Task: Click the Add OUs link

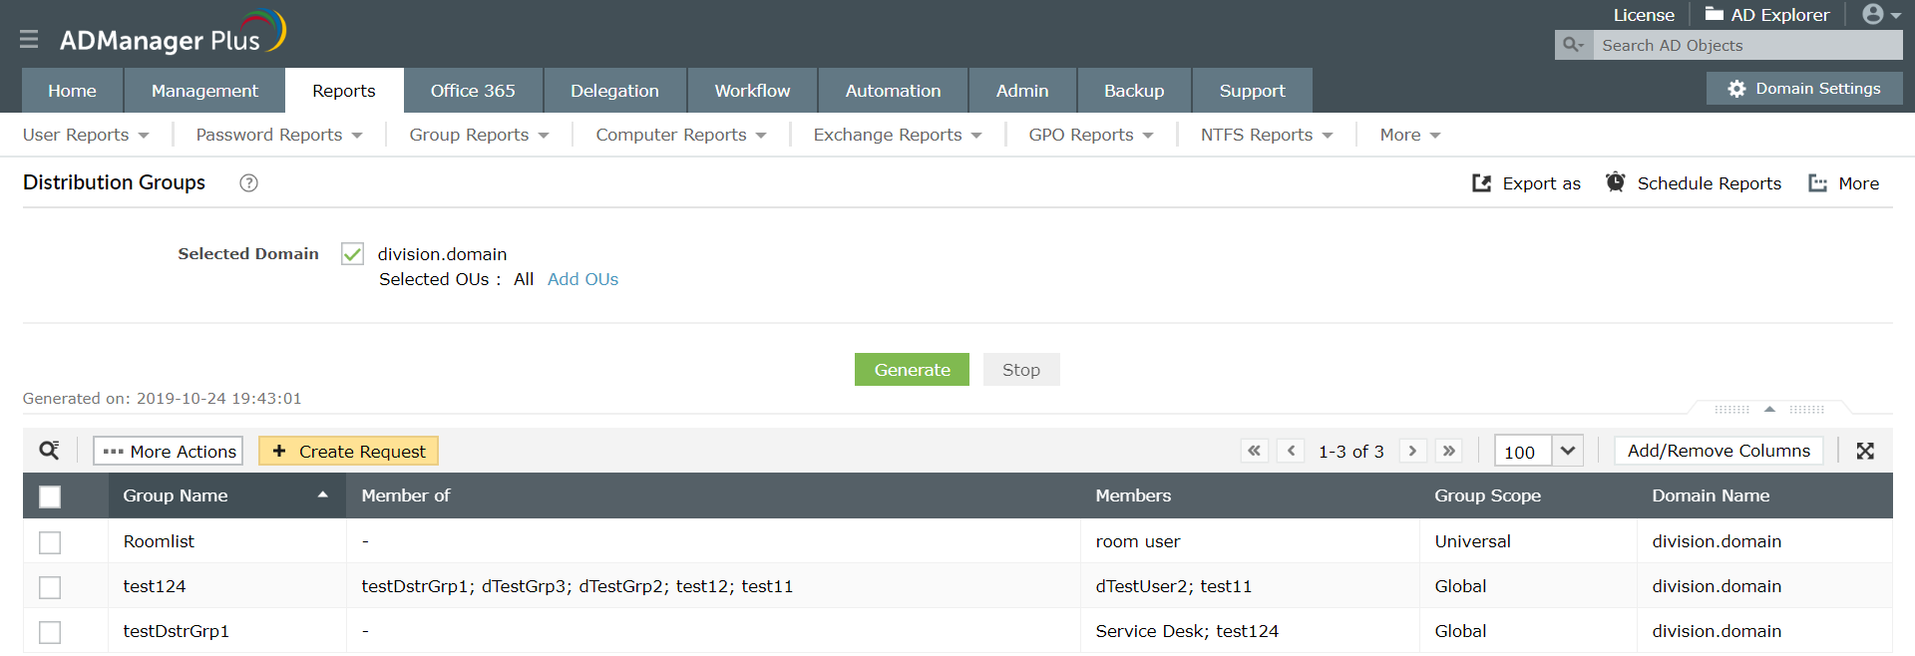Action: click(582, 279)
